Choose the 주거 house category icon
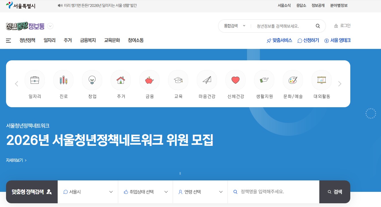Screen dimensions: 381x207 tap(121, 80)
